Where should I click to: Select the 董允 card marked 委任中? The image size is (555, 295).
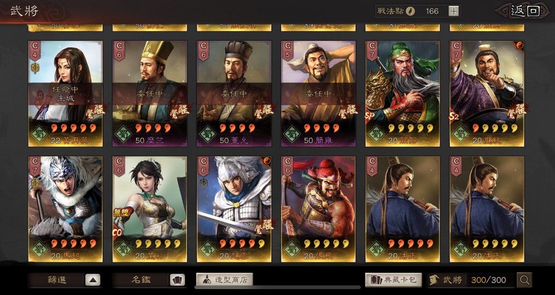pos(234,93)
